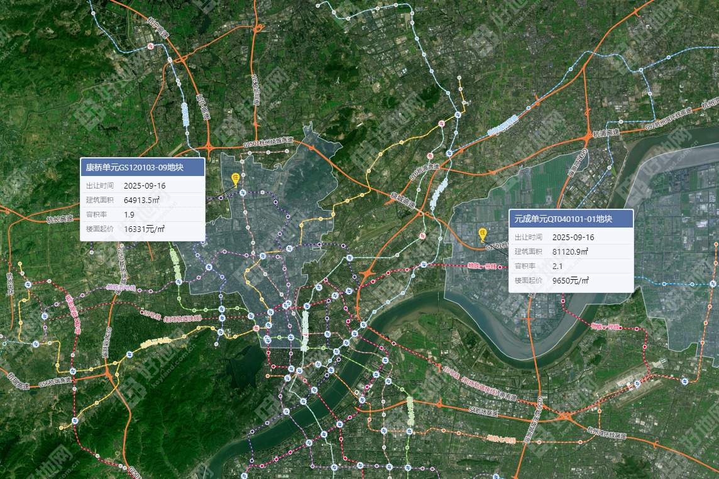Click 建筑面积 64913.5㎡ row in 康桥 popup
This screenshot has width=719, height=479.
[141, 201]
